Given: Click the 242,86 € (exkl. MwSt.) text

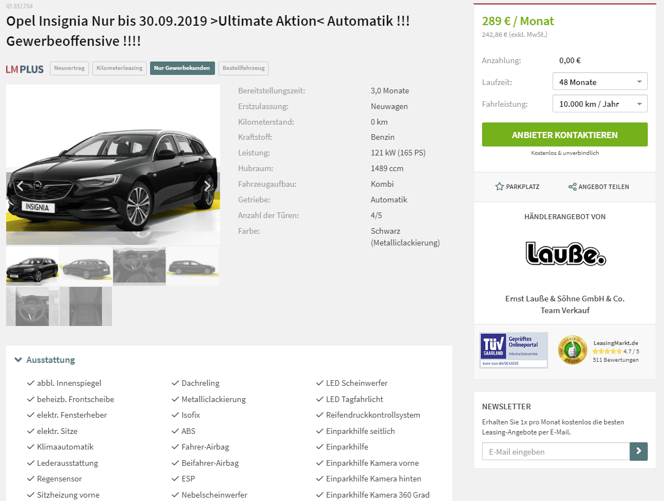Looking at the screenshot, I should coord(515,35).
